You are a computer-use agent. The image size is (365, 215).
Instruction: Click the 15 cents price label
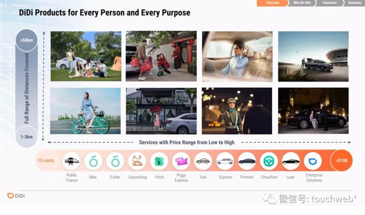click(46, 161)
